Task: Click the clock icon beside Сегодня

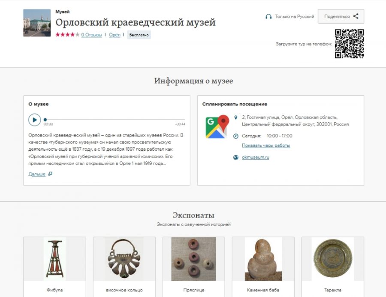Action: 235,136
